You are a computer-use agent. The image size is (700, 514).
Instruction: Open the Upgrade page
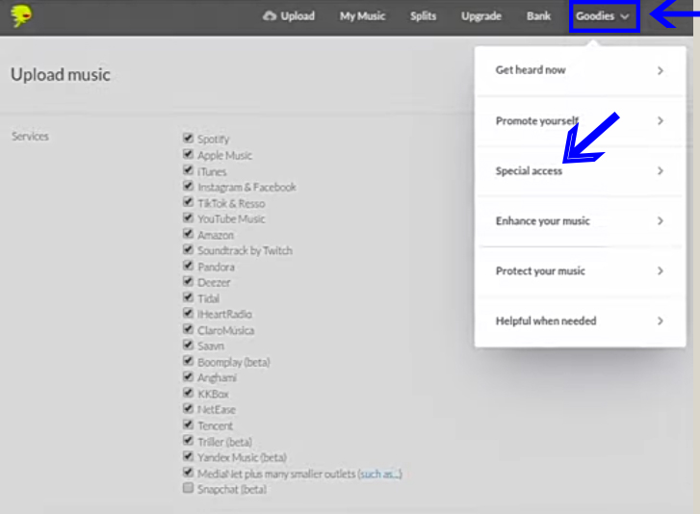click(x=481, y=16)
